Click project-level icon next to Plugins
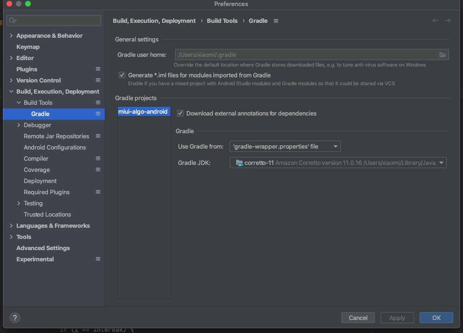The image size is (463, 333). coord(98,69)
